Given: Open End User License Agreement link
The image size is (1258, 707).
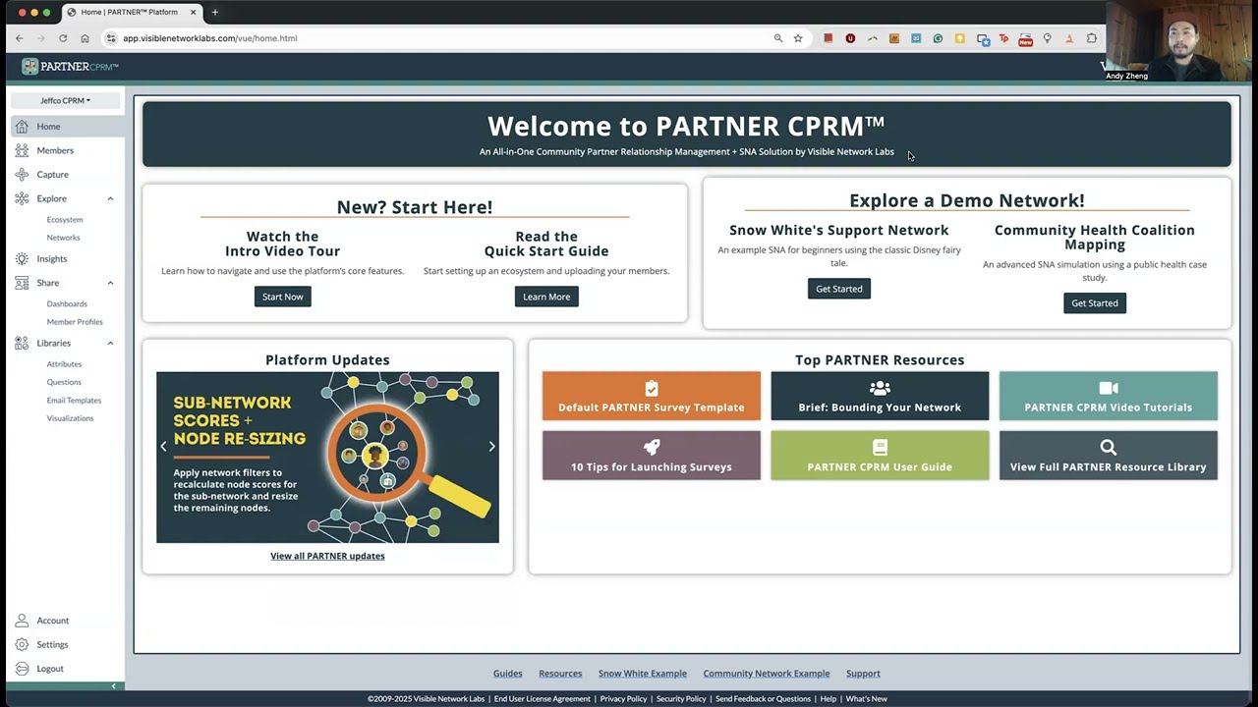Looking at the screenshot, I should [x=543, y=699].
